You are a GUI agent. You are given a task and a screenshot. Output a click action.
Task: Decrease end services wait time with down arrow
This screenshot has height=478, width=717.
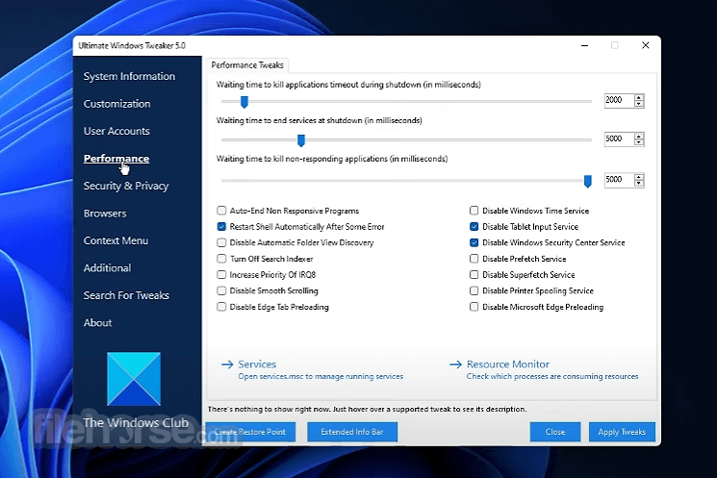click(x=639, y=142)
